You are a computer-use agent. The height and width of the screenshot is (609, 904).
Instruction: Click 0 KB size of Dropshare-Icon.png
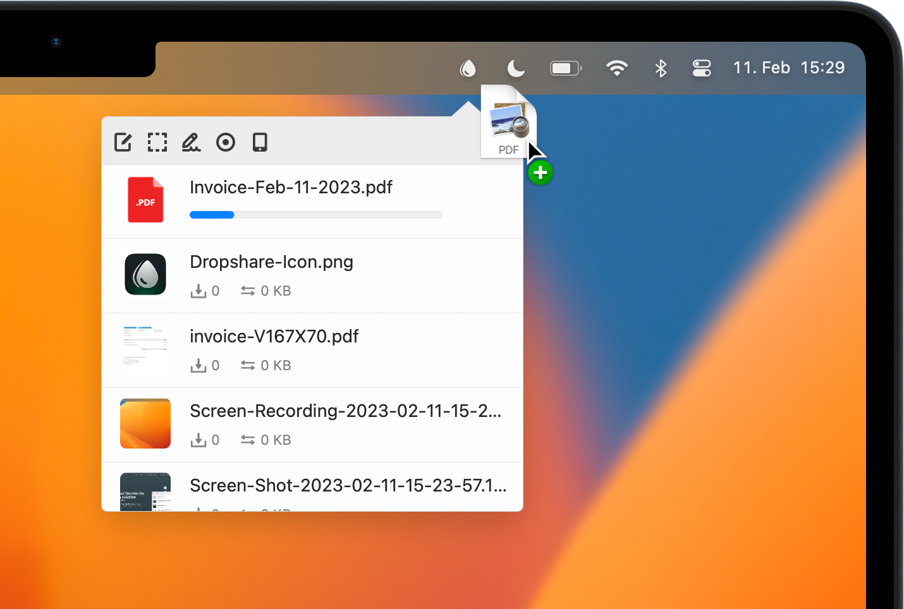pyautogui.click(x=276, y=291)
